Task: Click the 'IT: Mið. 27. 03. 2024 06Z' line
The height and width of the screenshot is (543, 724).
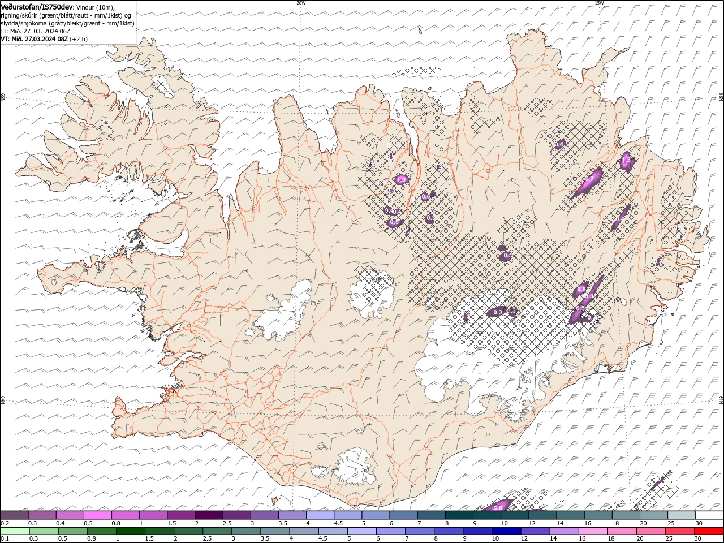Action: pos(36,31)
